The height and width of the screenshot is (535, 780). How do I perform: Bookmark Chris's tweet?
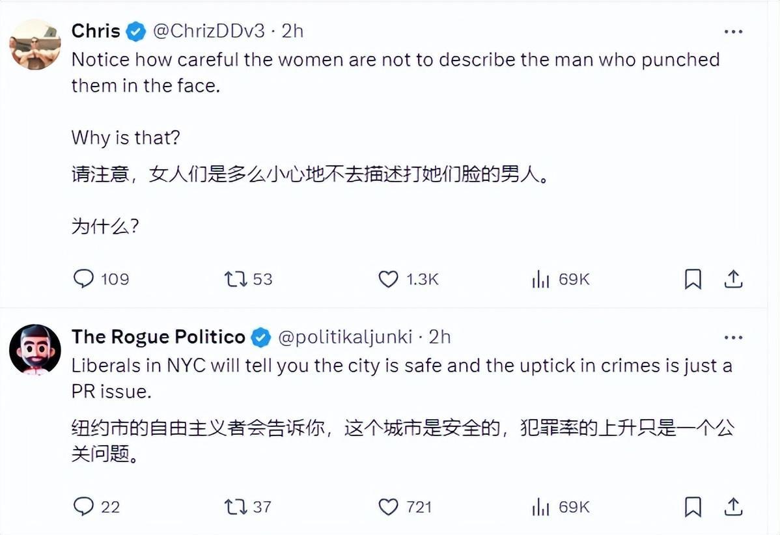tap(693, 279)
